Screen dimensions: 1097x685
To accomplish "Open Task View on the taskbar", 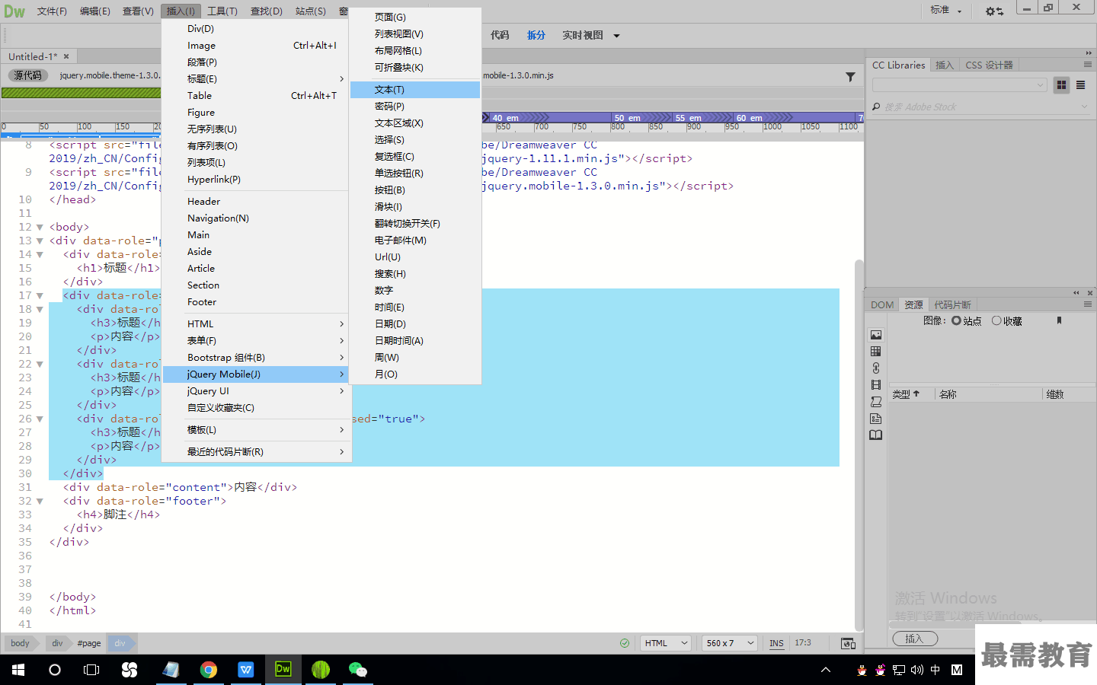I will point(91,670).
